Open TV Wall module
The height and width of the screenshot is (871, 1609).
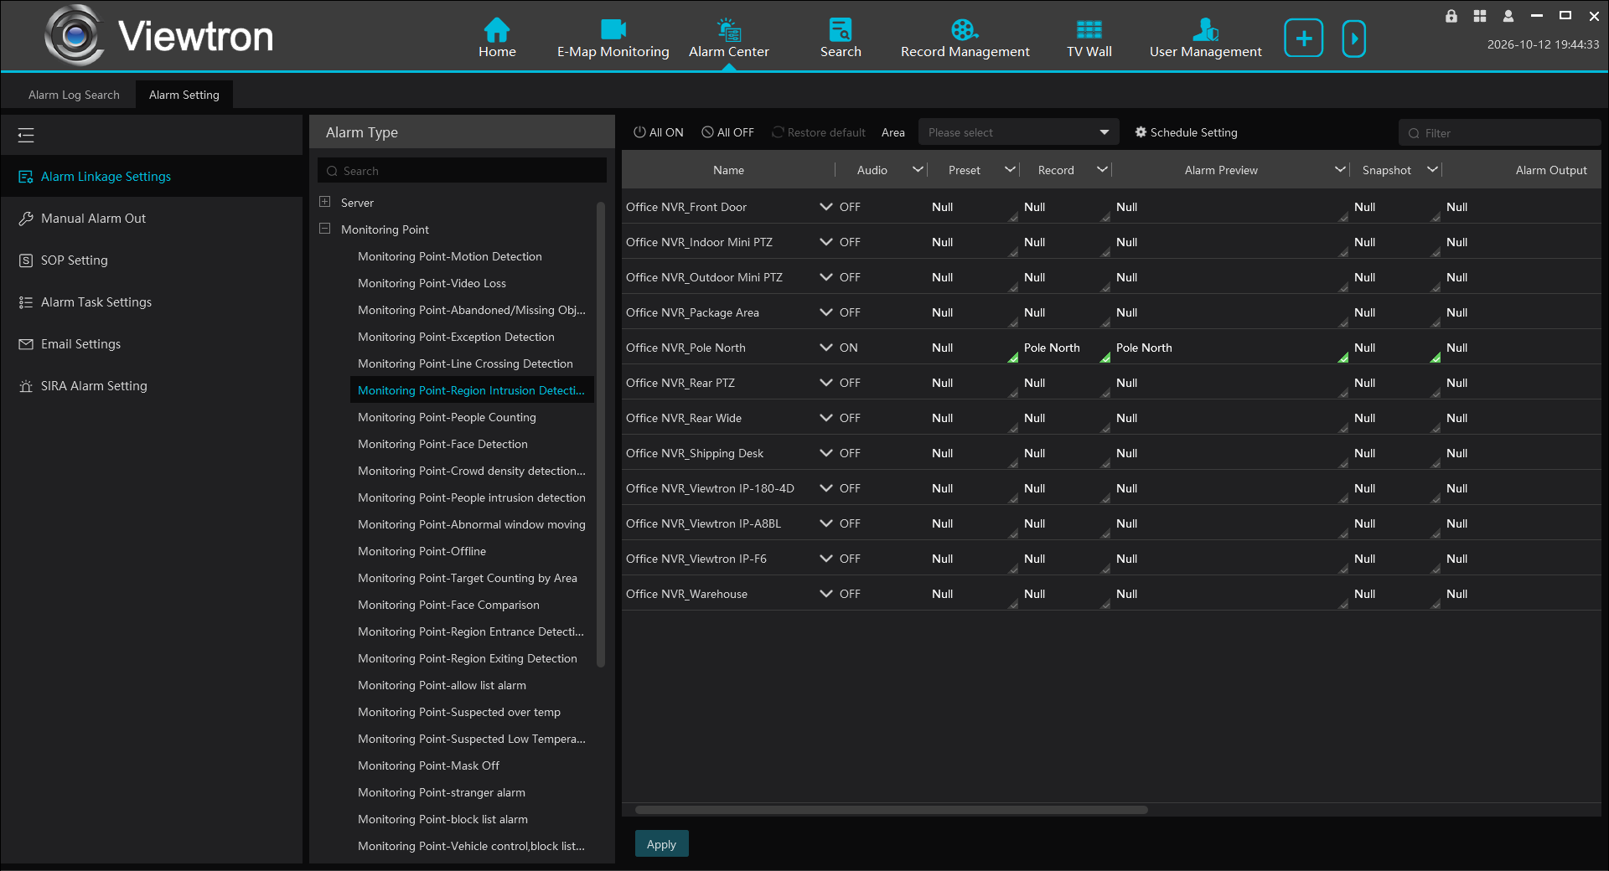pyautogui.click(x=1089, y=38)
